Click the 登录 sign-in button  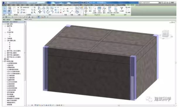[x=172, y=3]
